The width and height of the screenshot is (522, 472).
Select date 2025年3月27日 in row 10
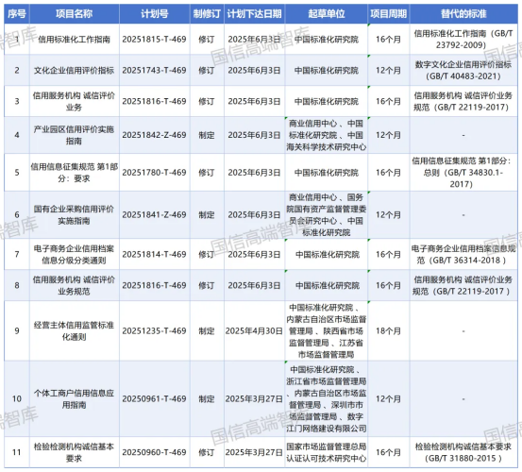point(254,399)
